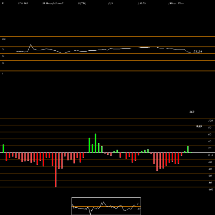Screen dimensions: 215x215
Task: Click the '(Allena Phar' company name text
Action: [x=176, y=3]
